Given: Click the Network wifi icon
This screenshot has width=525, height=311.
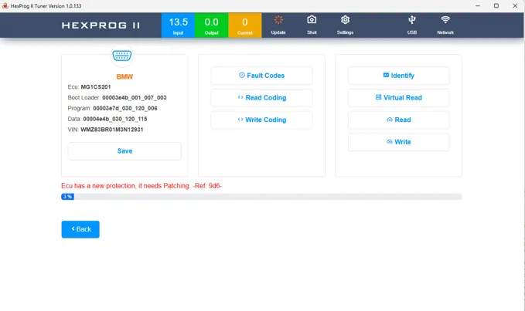Looking at the screenshot, I should click(x=445, y=20).
